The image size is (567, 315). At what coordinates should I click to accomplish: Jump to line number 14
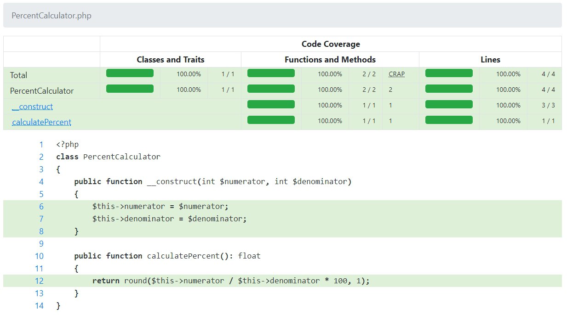pos(39,305)
